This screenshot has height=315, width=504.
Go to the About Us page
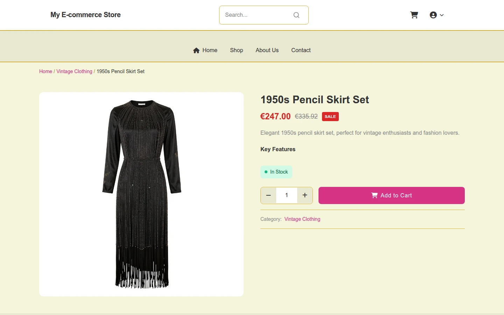click(x=267, y=50)
